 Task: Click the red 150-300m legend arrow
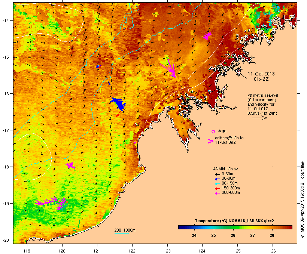click(217, 189)
